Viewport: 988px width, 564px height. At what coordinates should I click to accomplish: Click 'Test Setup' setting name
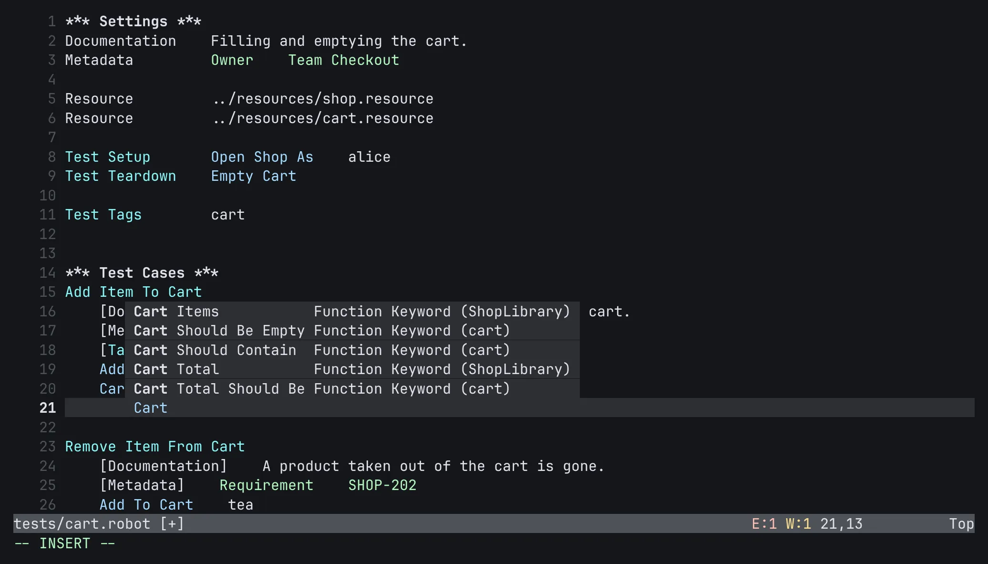pyautogui.click(x=108, y=157)
